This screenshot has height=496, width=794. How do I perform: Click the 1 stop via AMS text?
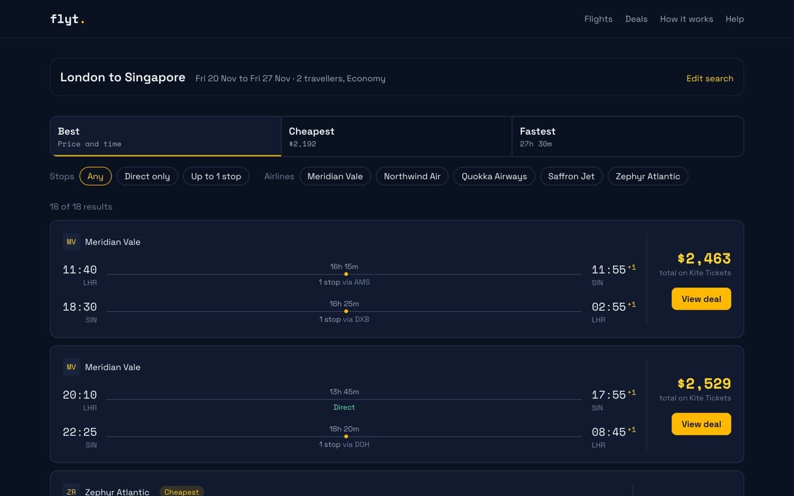coord(344,282)
